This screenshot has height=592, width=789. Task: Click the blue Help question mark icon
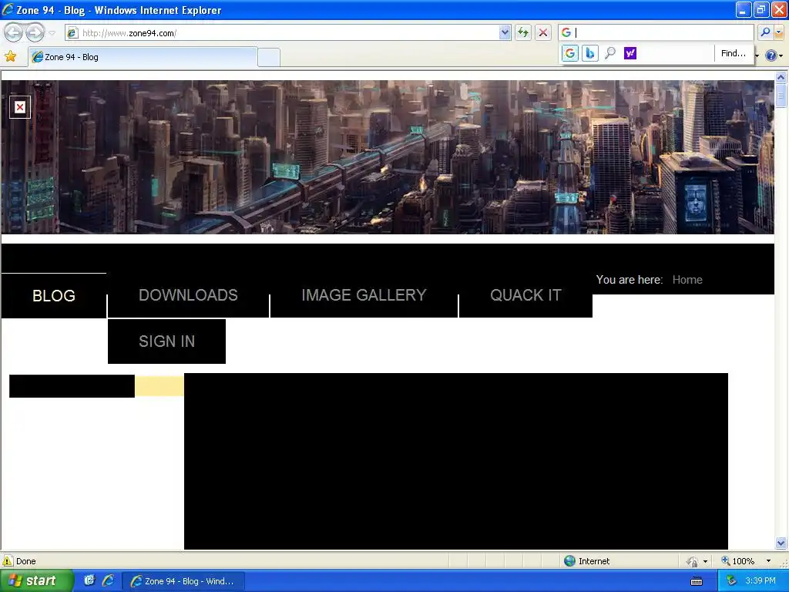(771, 55)
